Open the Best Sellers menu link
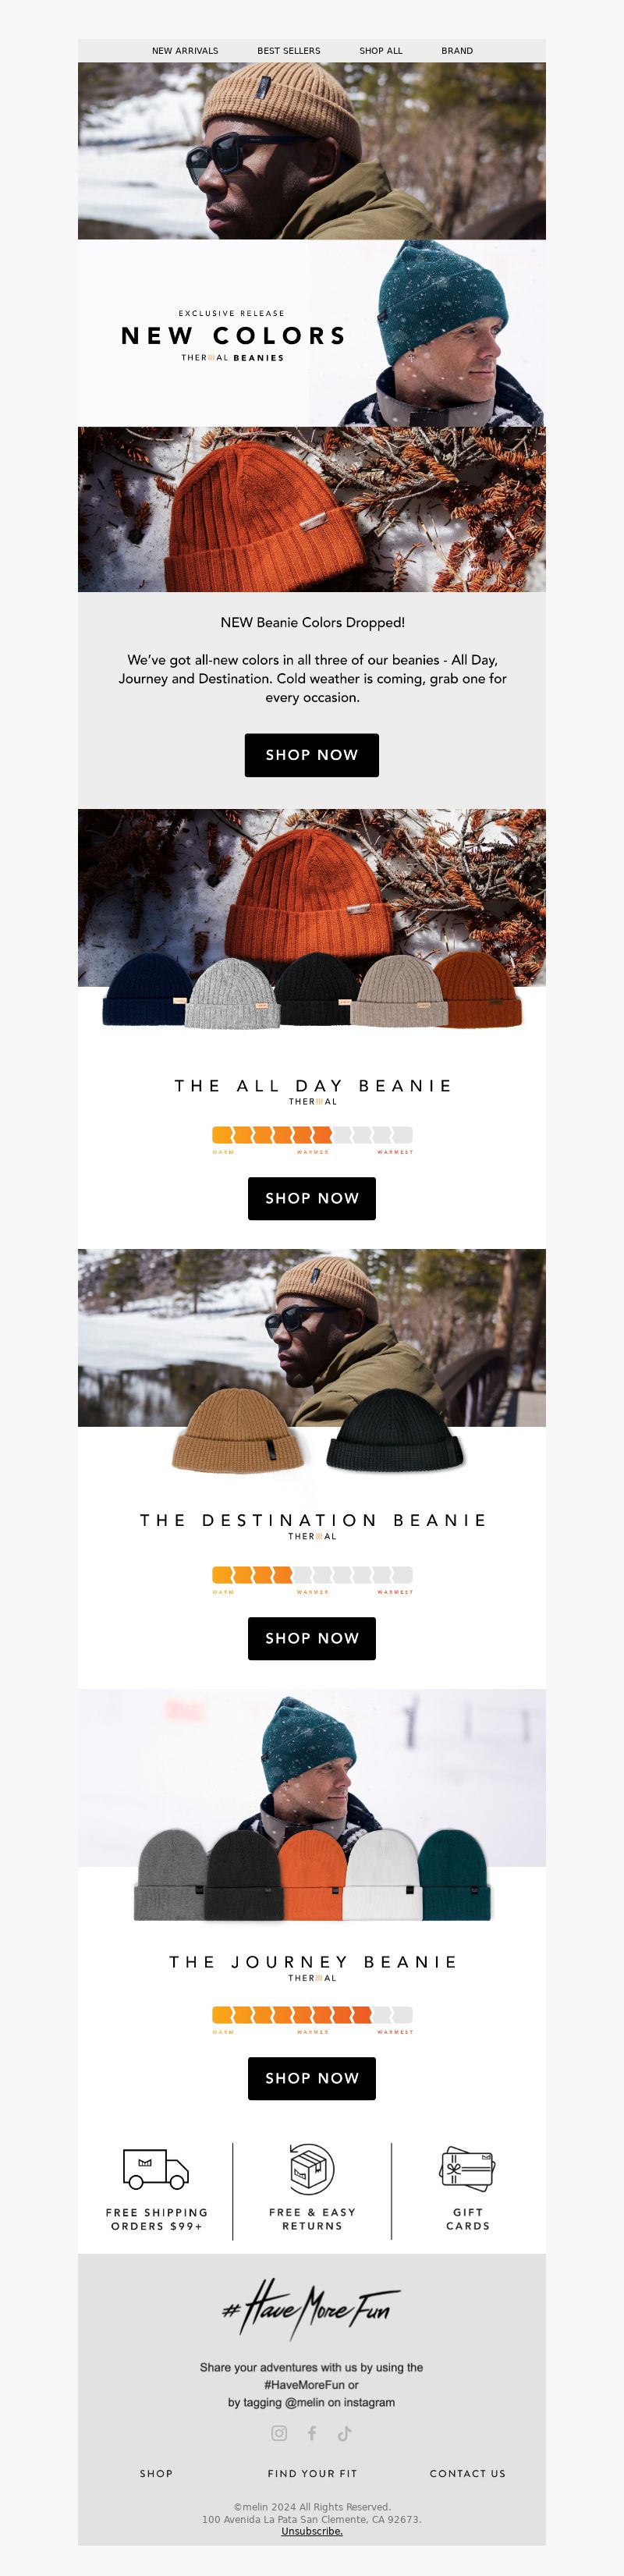624x2576 pixels. [x=289, y=50]
